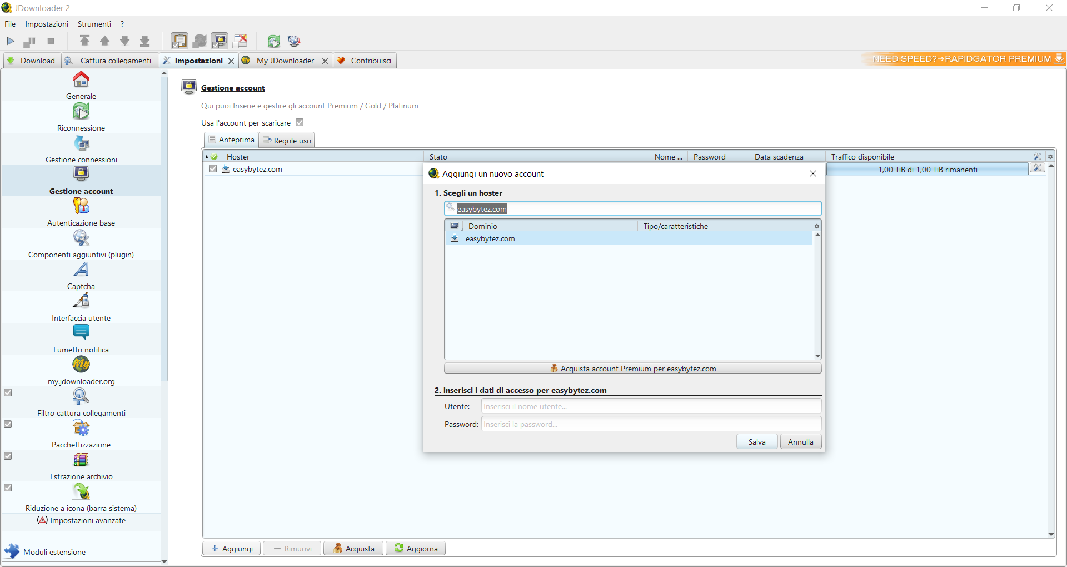Open Filtro cattura collegamenti settings
1067x567 pixels.
pyautogui.click(x=81, y=402)
